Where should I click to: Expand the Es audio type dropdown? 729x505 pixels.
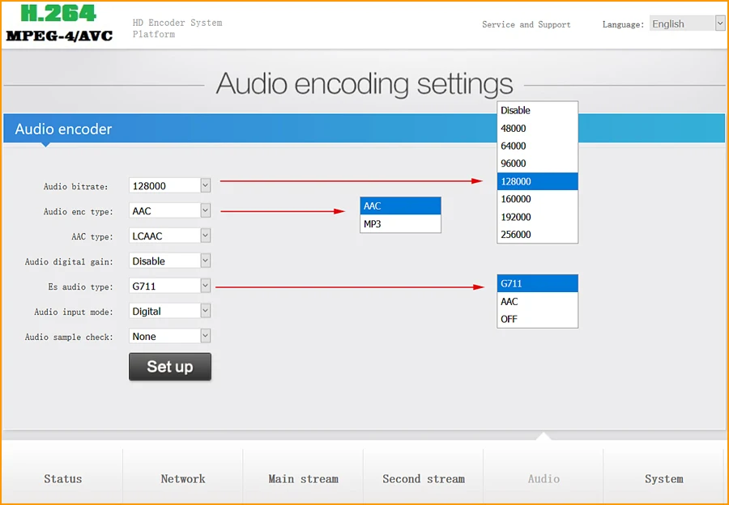170,286
